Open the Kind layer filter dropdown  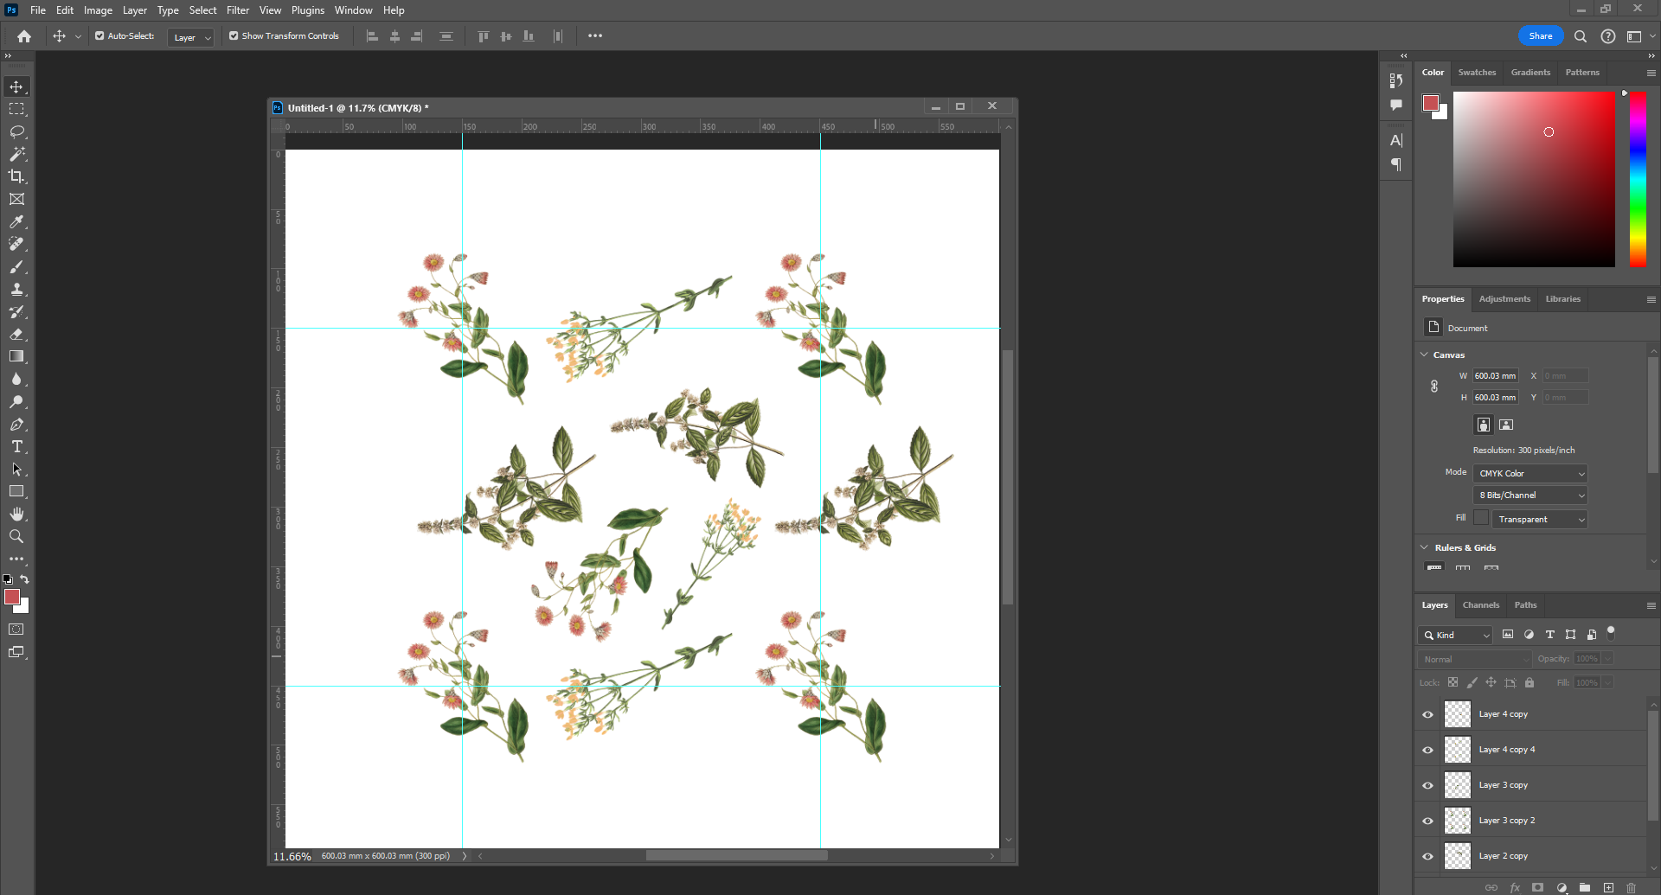click(1455, 635)
